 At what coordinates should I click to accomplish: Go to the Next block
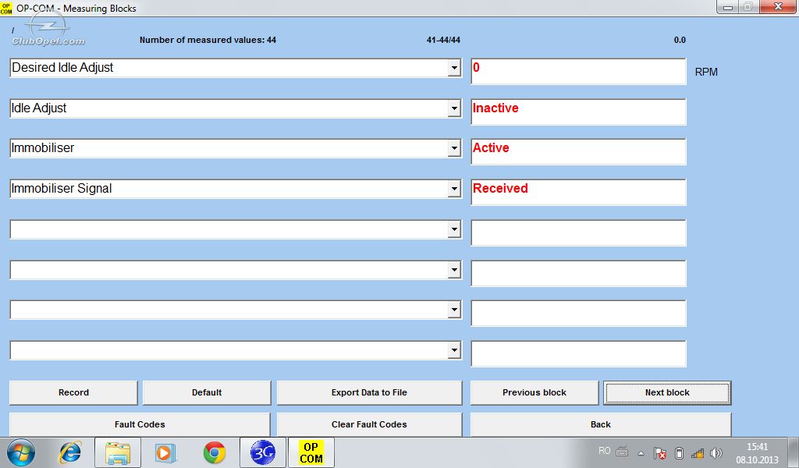[x=667, y=392]
